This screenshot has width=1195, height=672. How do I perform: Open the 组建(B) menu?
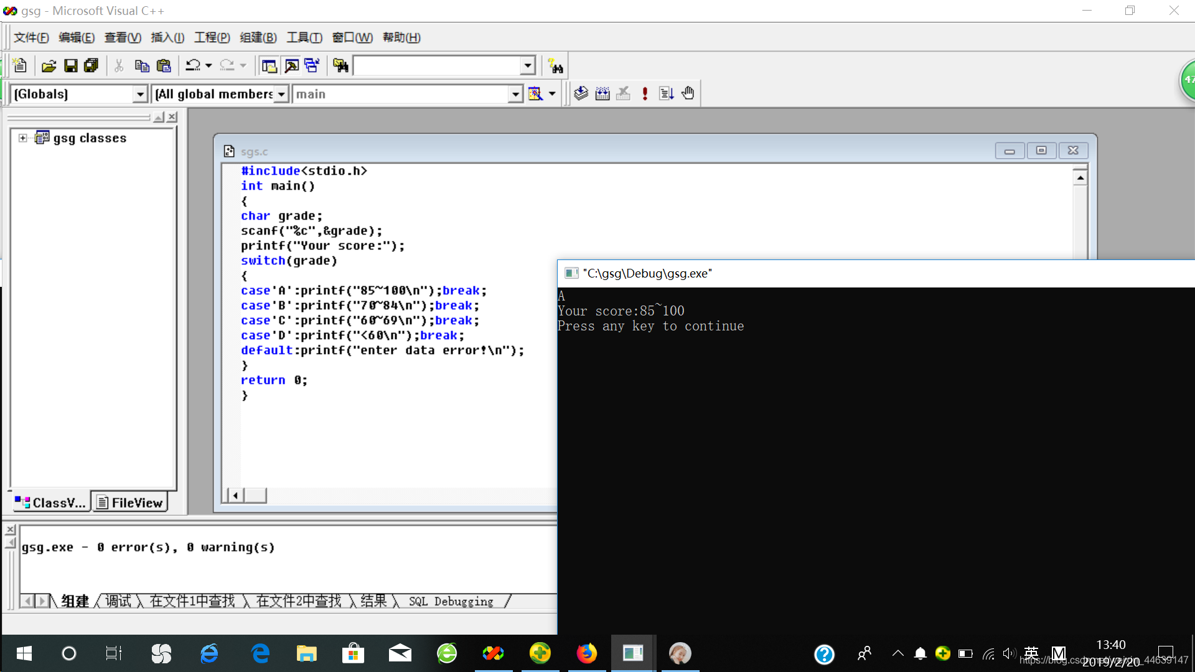pyautogui.click(x=258, y=37)
